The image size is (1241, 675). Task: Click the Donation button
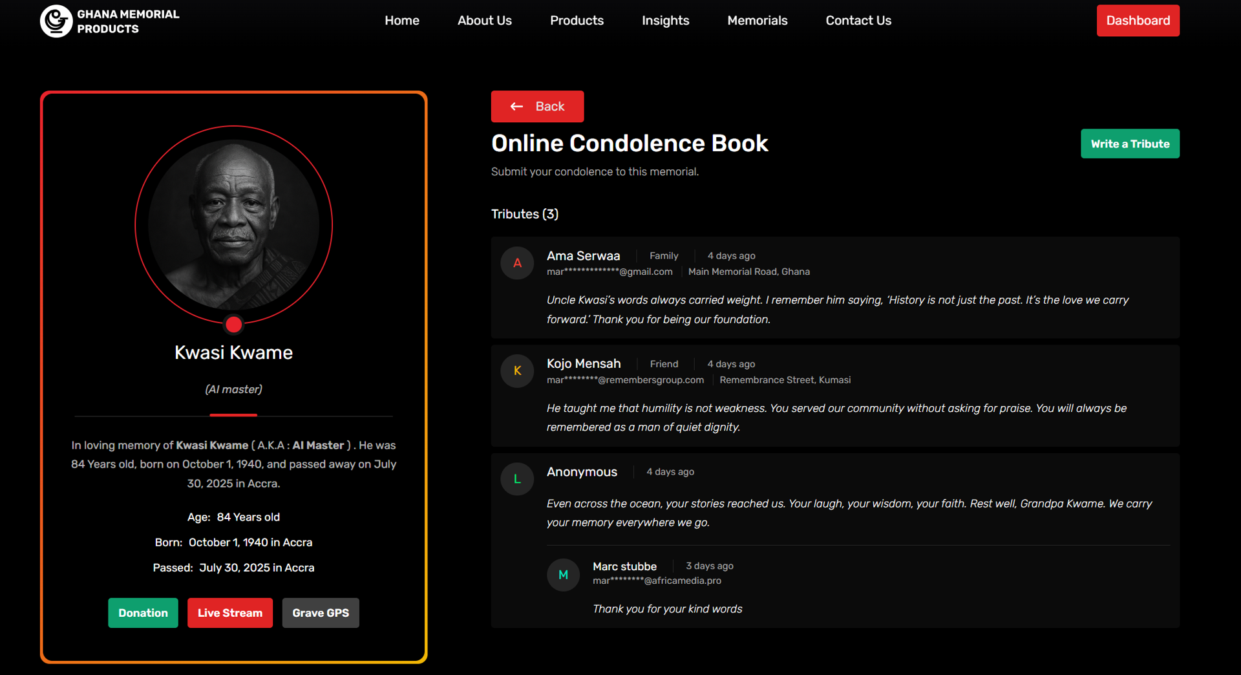pyautogui.click(x=142, y=613)
